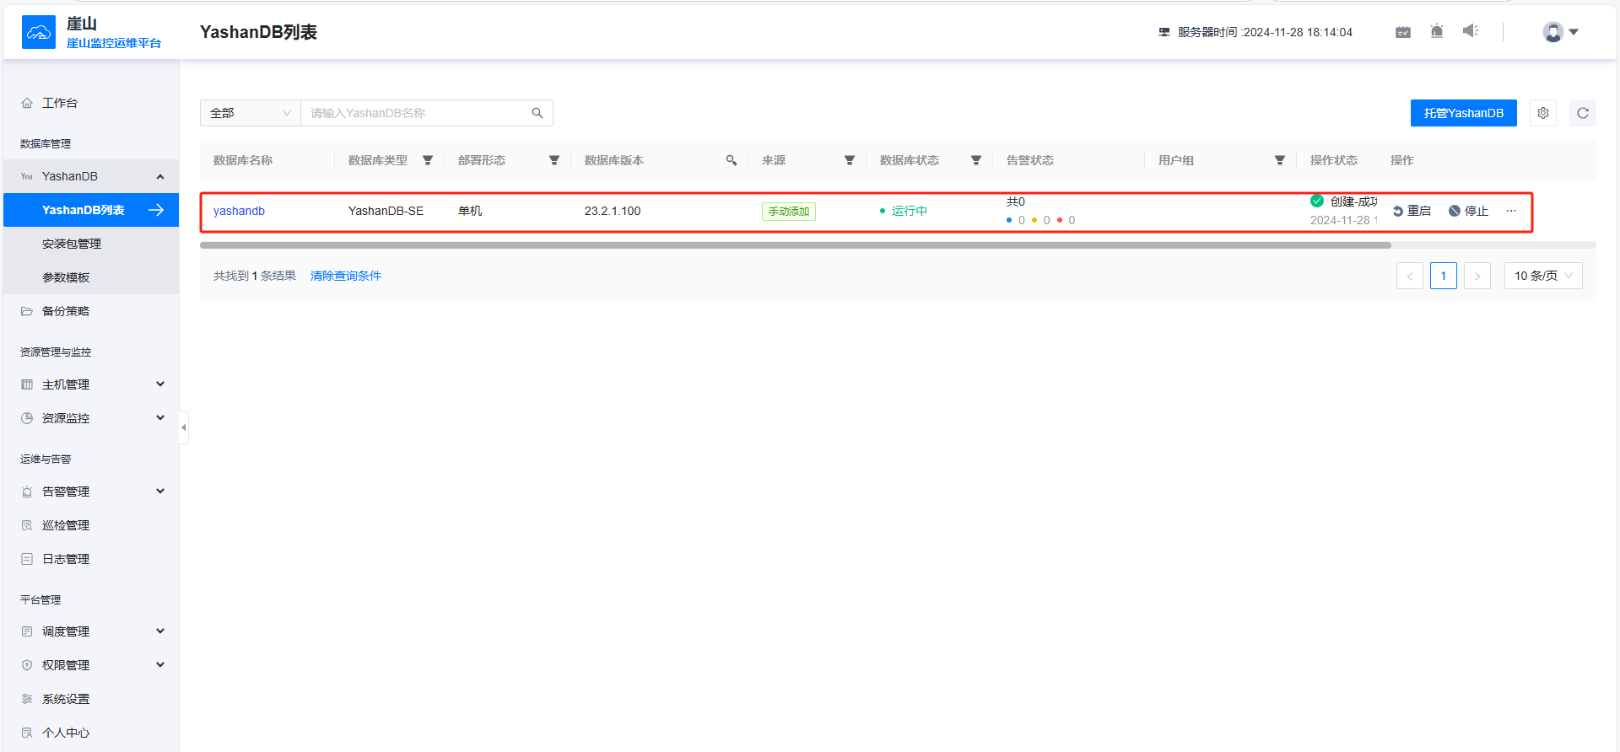Screen dimensions: 1620x752
Task: Open the 全部 filter dropdown
Action: [251, 113]
